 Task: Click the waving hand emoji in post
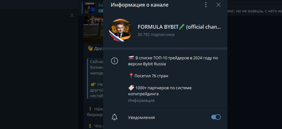tap(90, 48)
